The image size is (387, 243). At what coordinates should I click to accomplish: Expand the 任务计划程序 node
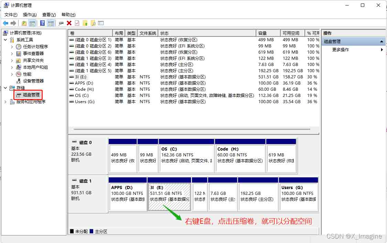point(12,47)
